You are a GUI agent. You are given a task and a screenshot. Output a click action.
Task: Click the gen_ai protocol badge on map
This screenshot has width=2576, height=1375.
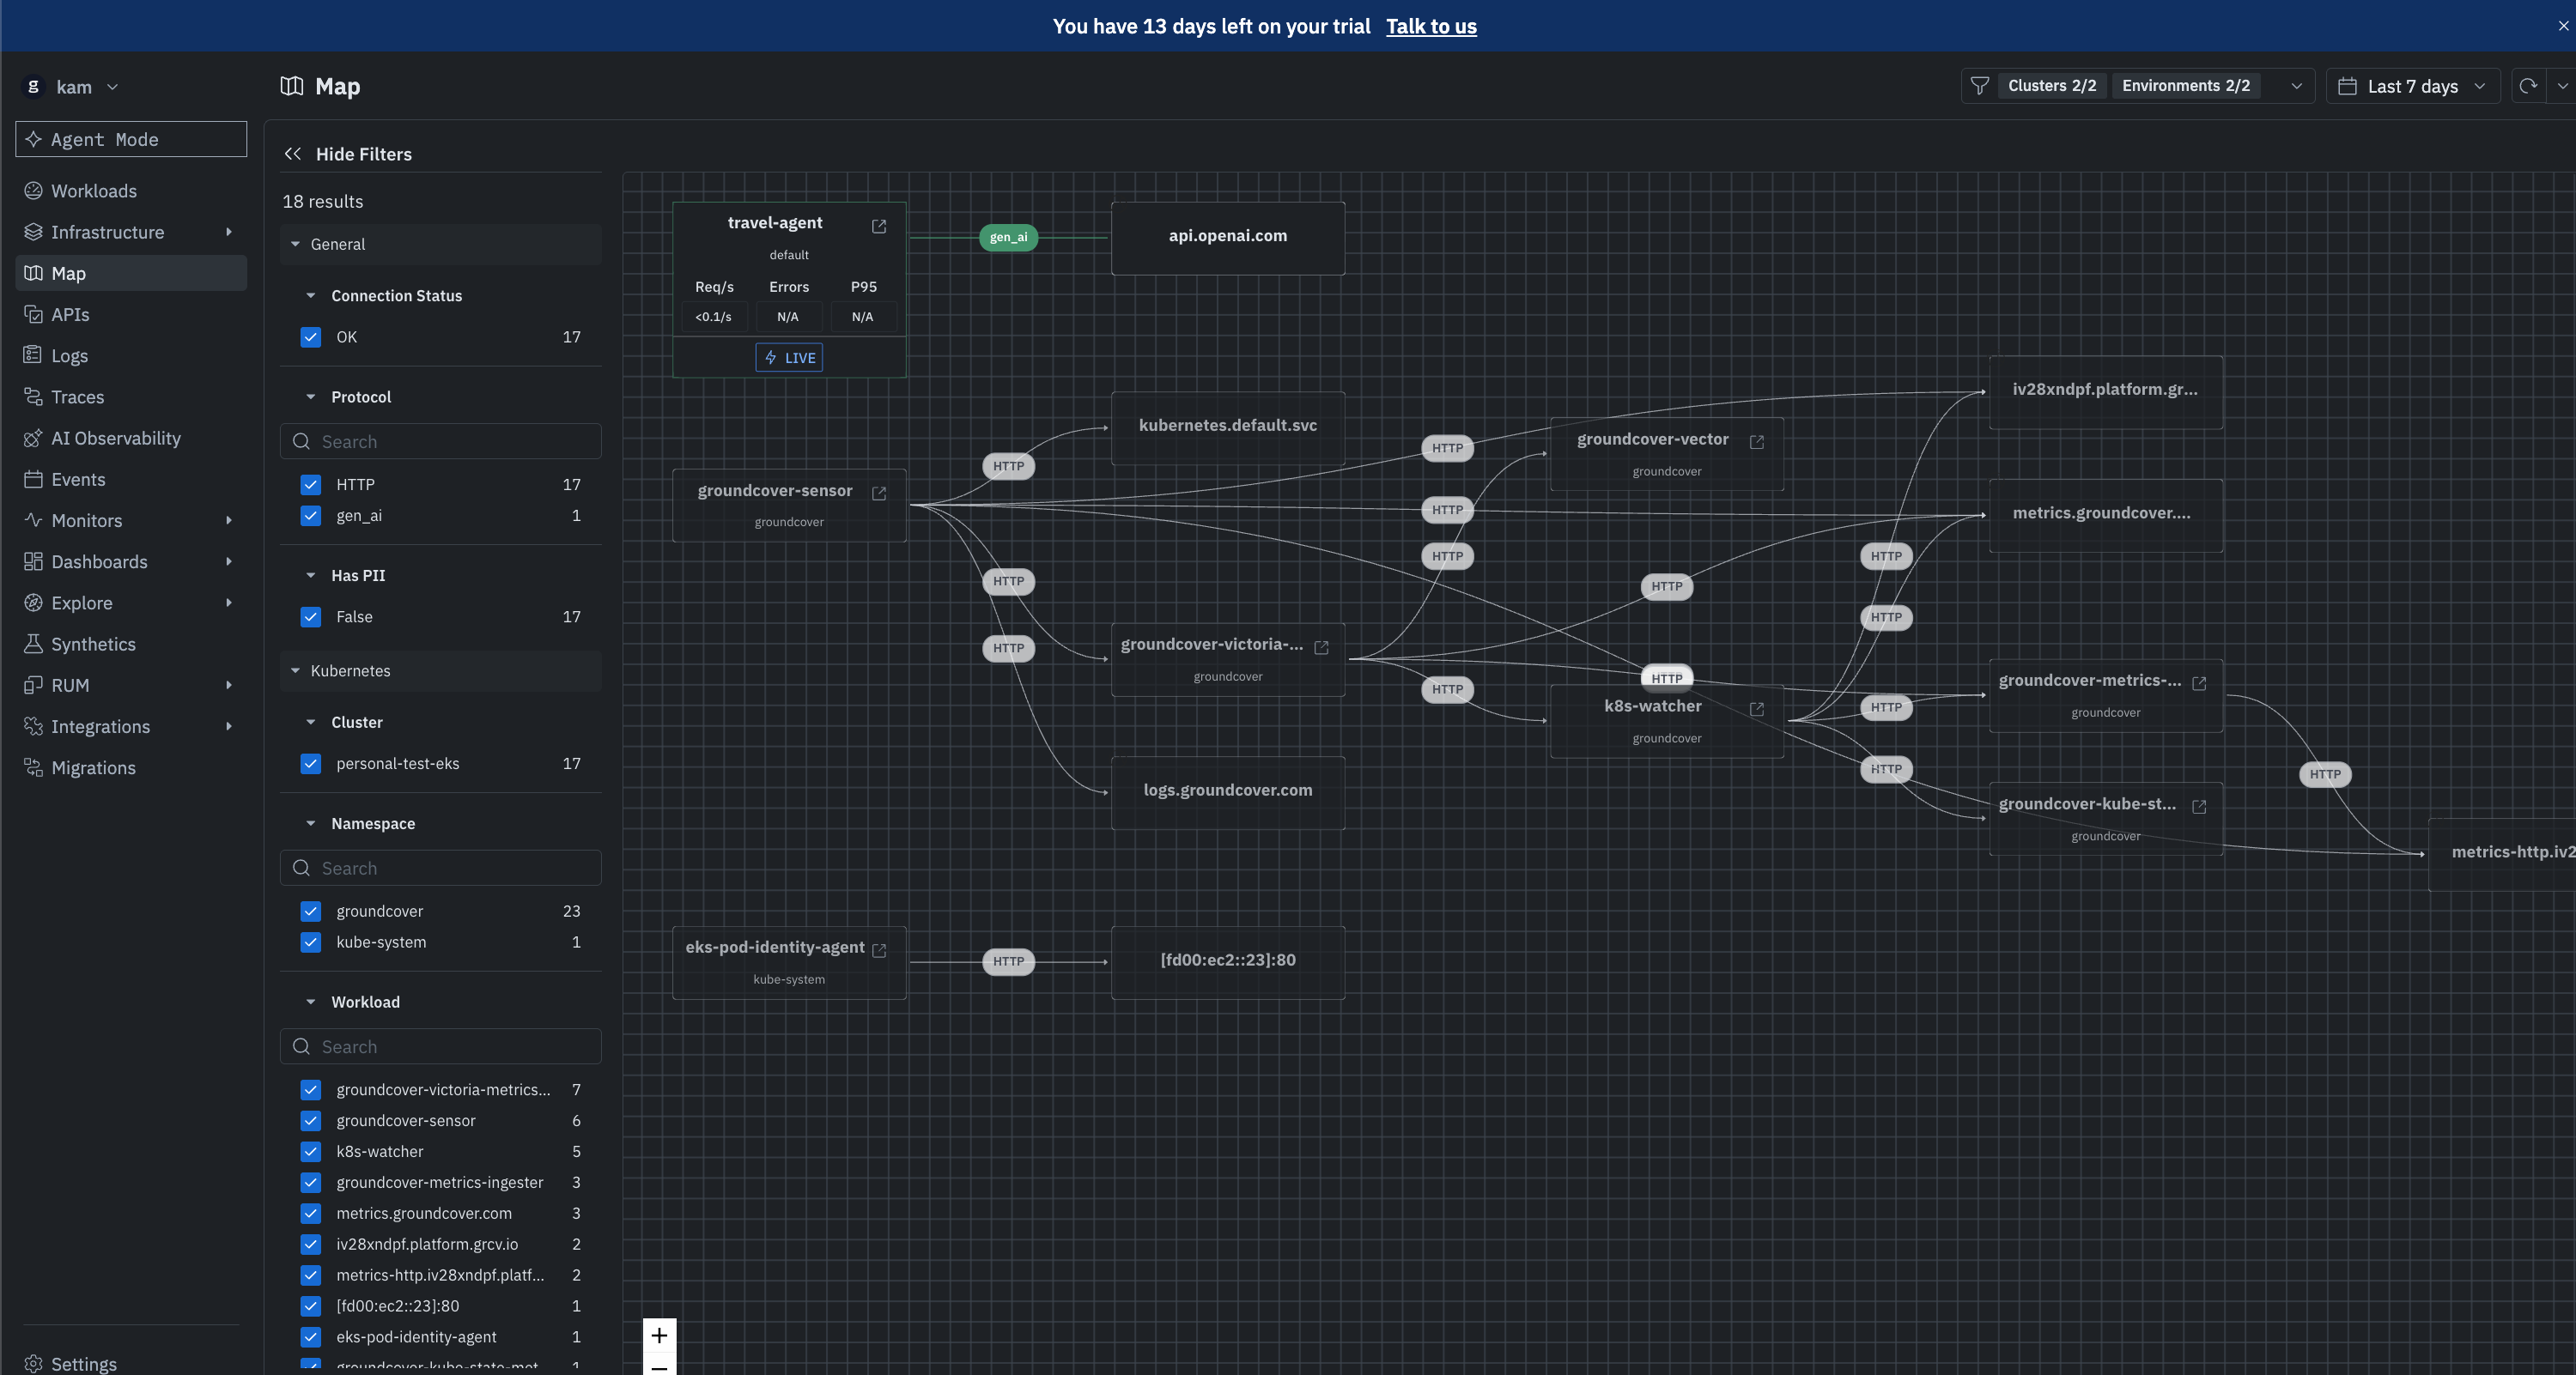click(1008, 237)
